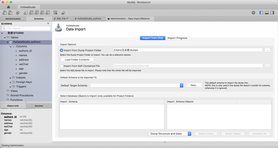Browse for dump project folder
The width and height of the screenshot is (278, 148).
pos(267,50)
